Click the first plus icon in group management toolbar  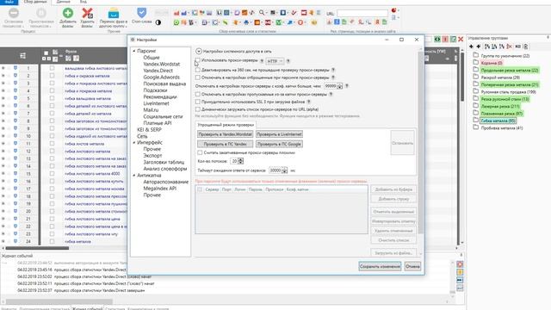click(x=471, y=46)
